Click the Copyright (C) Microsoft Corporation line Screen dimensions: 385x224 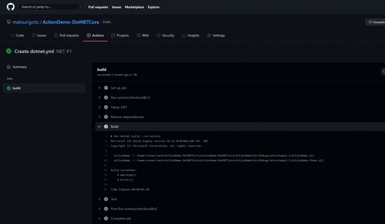pyautogui.click(x=156, y=146)
